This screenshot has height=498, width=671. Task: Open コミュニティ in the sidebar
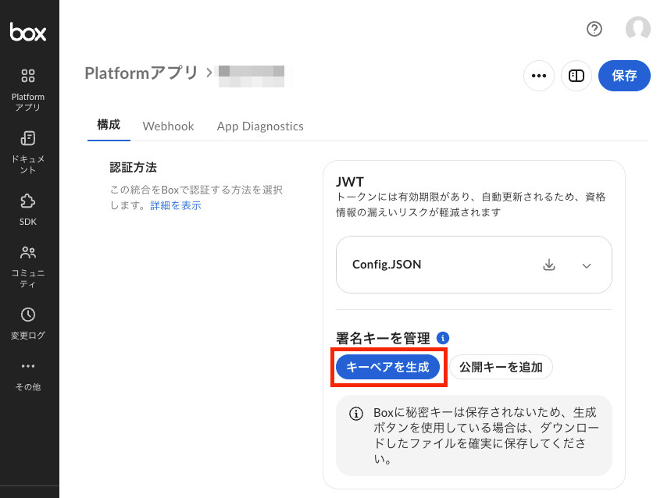28,267
